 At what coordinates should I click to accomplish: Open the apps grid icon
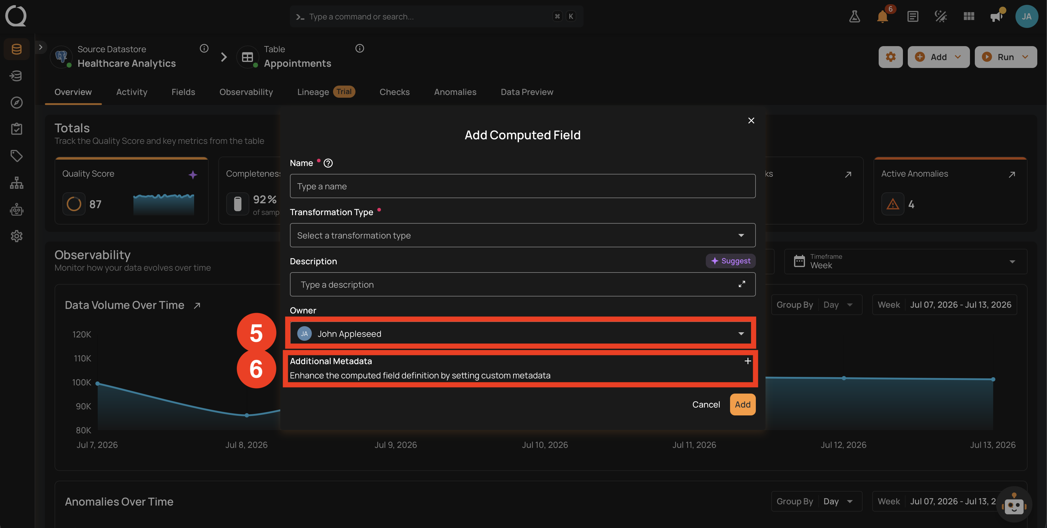(x=969, y=16)
